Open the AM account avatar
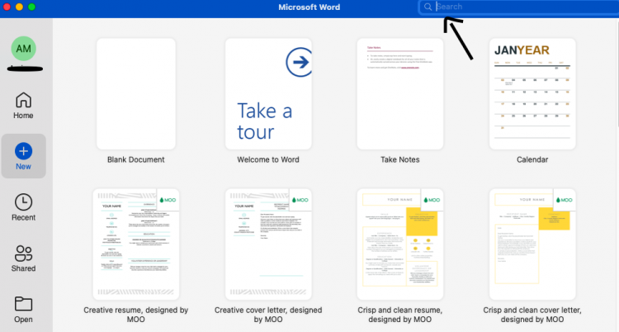This screenshot has height=332, width=619. [x=23, y=49]
